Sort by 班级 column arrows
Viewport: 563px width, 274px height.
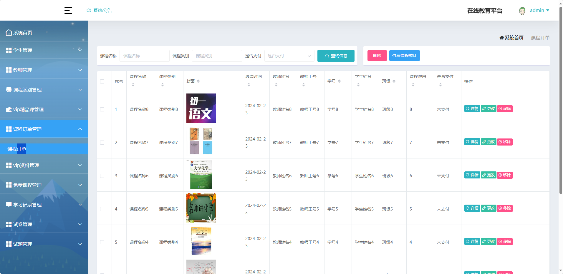click(394, 81)
